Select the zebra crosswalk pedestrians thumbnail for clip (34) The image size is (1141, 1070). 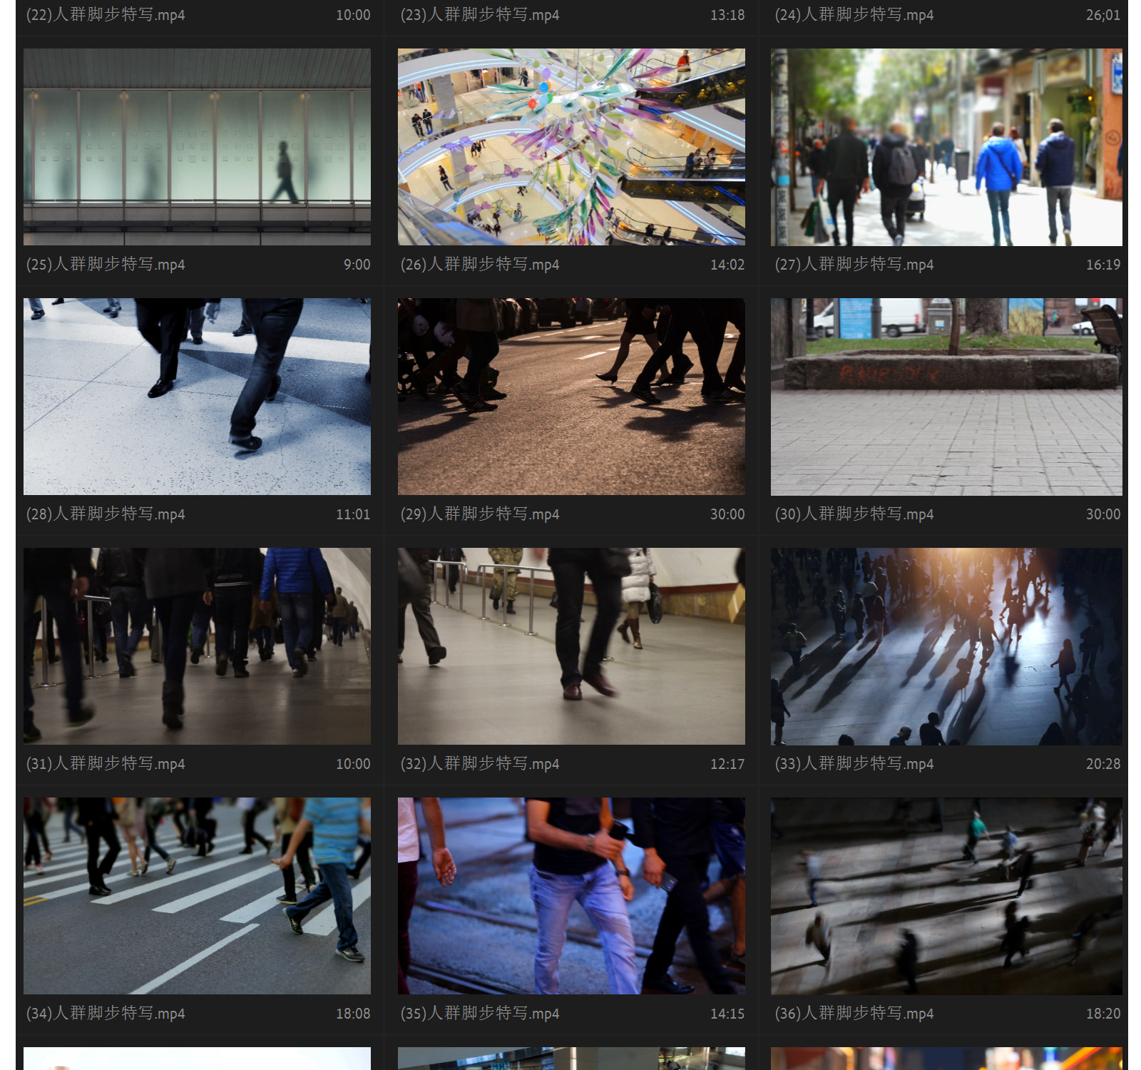[x=197, y=896]
